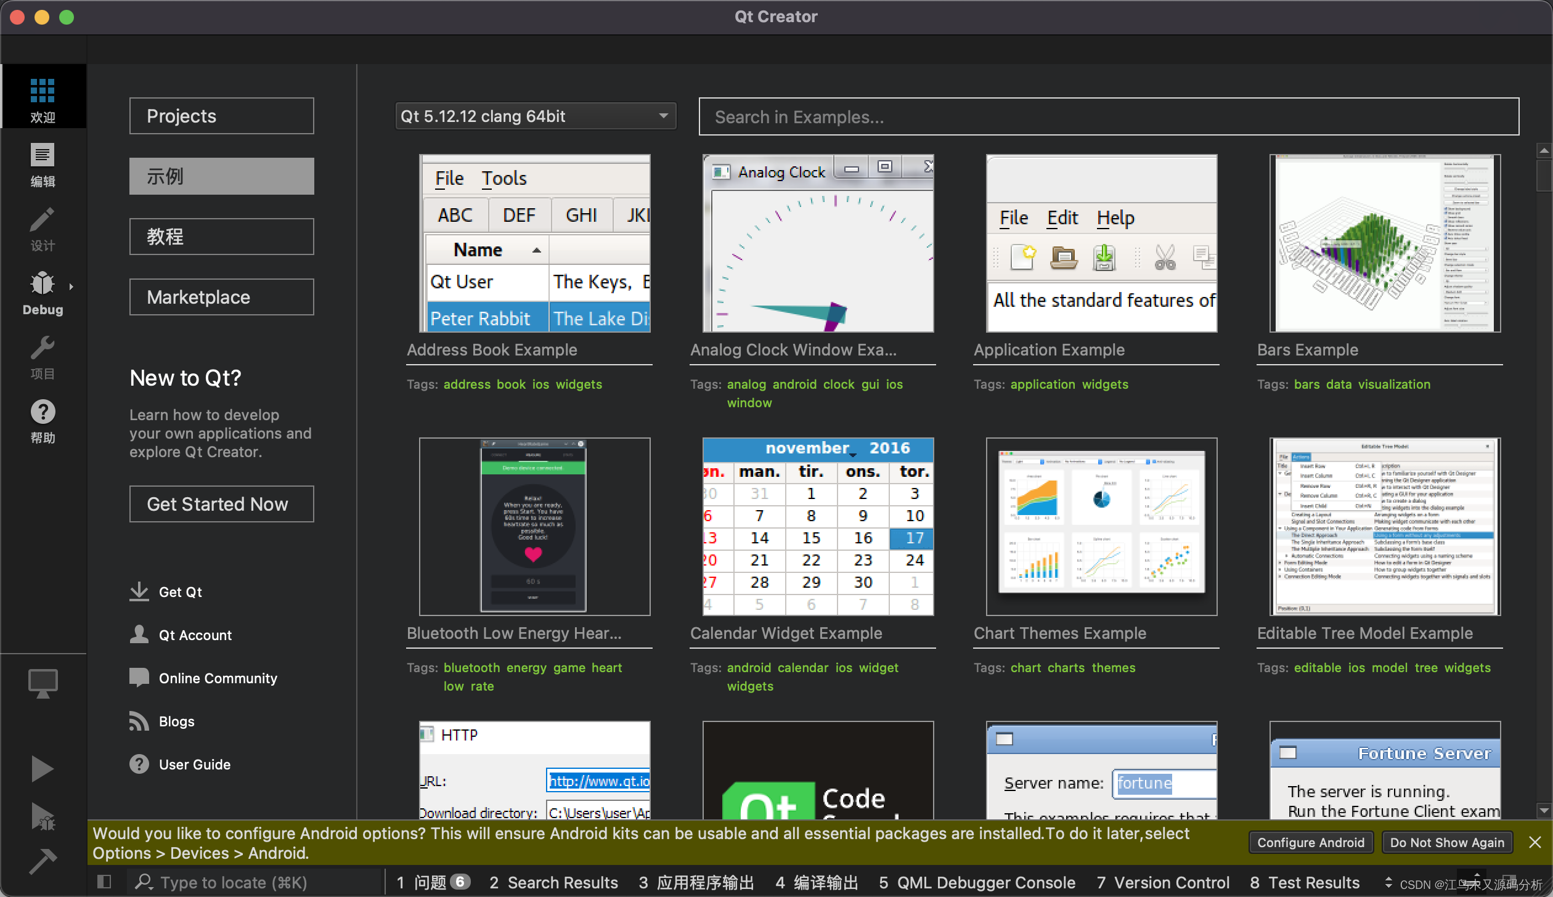Open the Search Results output pane
Screen dimensions: 1553x897
click(553, 882)
